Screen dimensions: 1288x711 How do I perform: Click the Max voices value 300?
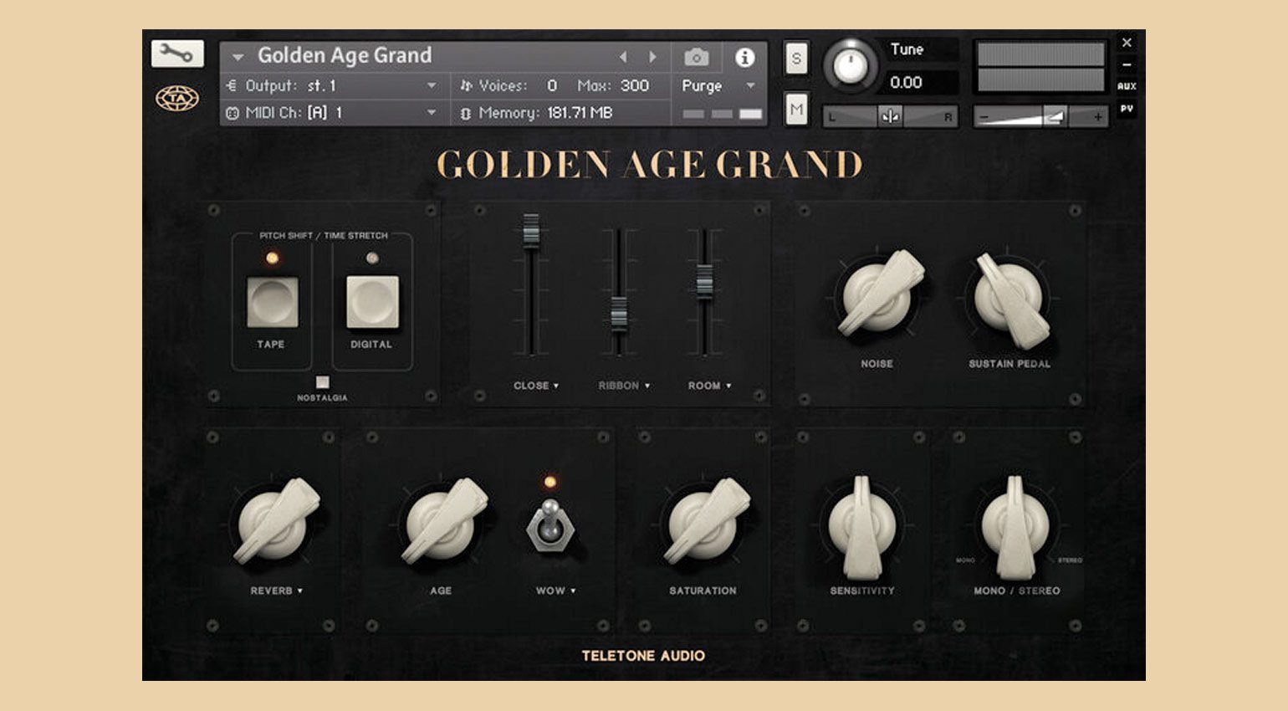pyautogui.click(x=635, y=85)
